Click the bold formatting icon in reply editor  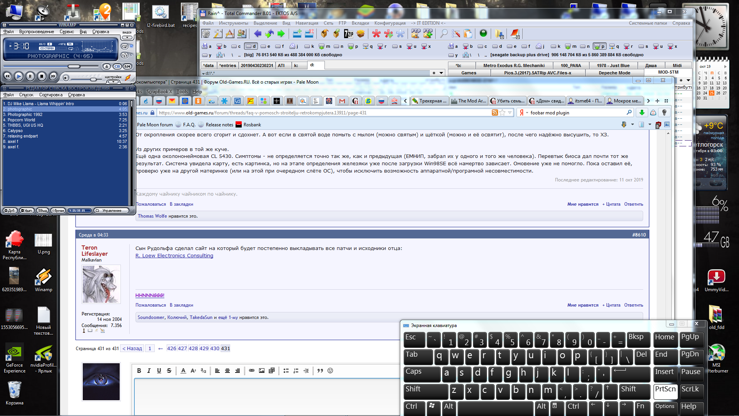139,371
